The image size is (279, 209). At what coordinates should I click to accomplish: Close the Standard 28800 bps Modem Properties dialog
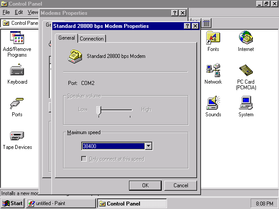click(x=195, y=26)
